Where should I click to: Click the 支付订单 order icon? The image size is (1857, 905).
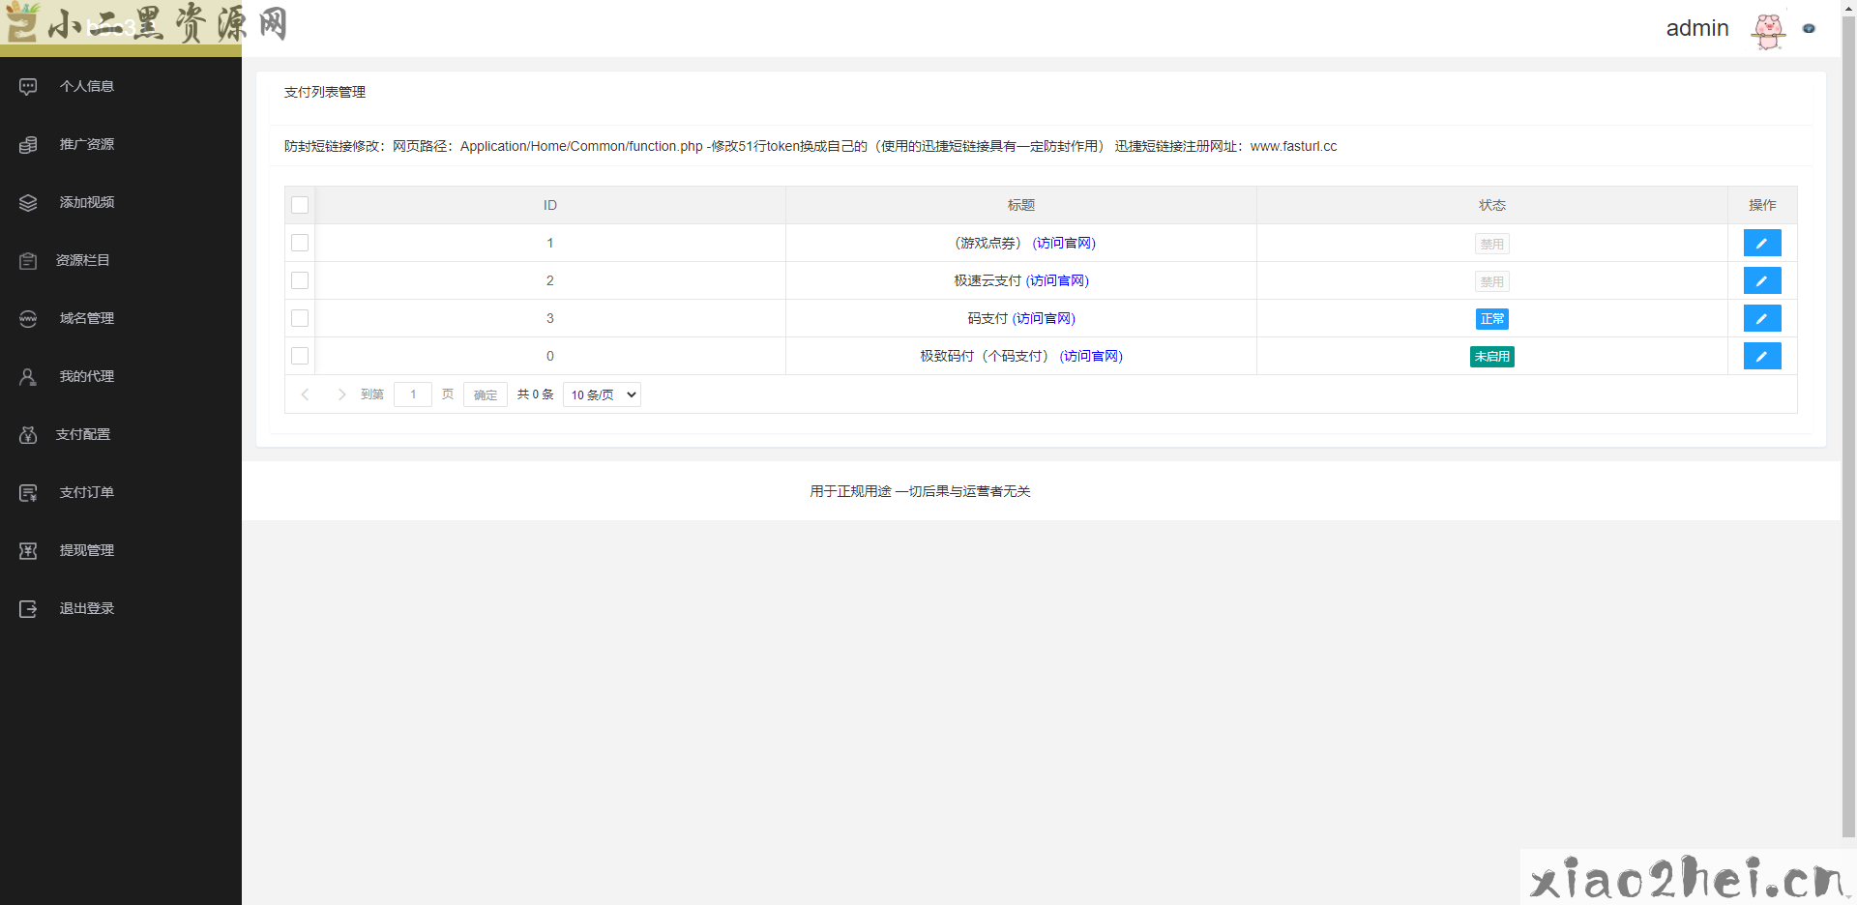tap(28, 493)
